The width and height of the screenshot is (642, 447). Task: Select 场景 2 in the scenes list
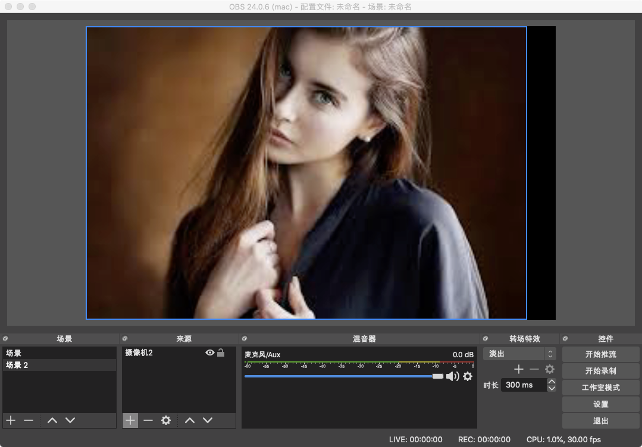(x=59, y=365)
